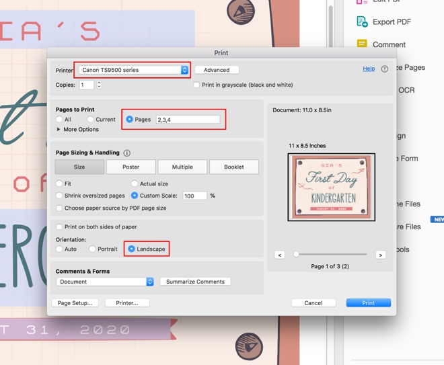444x365 pixels.
Task: Open the Printer selection dropdown
Action: tap(133, 70)
